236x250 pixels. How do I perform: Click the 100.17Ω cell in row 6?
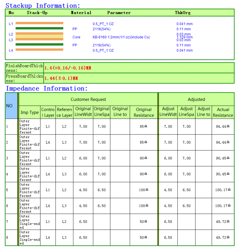point(223,206)
